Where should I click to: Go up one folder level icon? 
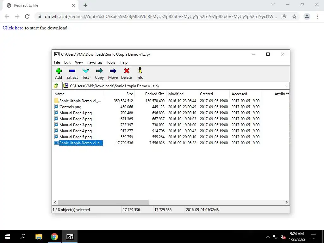pyautogui.click(x=56, y=86)
